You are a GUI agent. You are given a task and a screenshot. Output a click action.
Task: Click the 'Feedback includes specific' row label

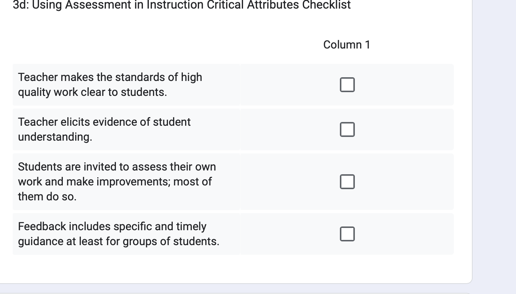tap(119, 234)
